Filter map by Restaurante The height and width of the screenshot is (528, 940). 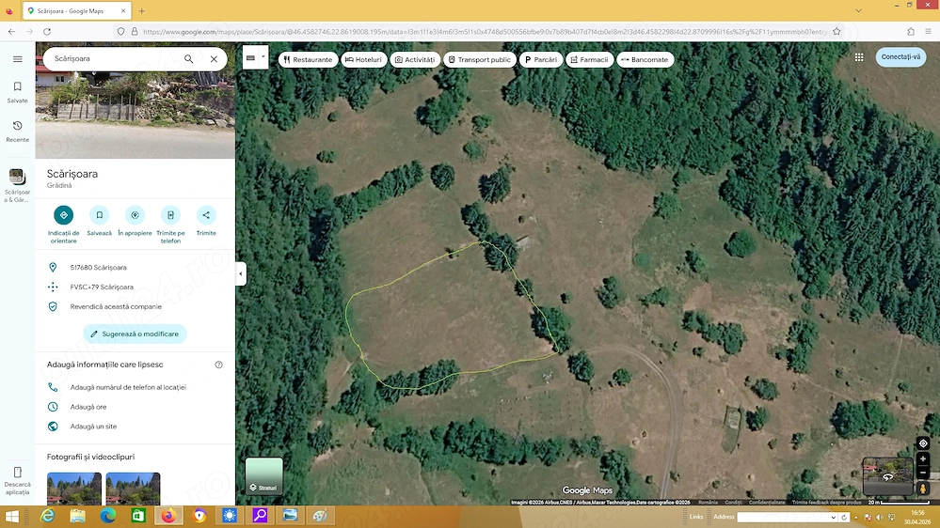point(308,59)
